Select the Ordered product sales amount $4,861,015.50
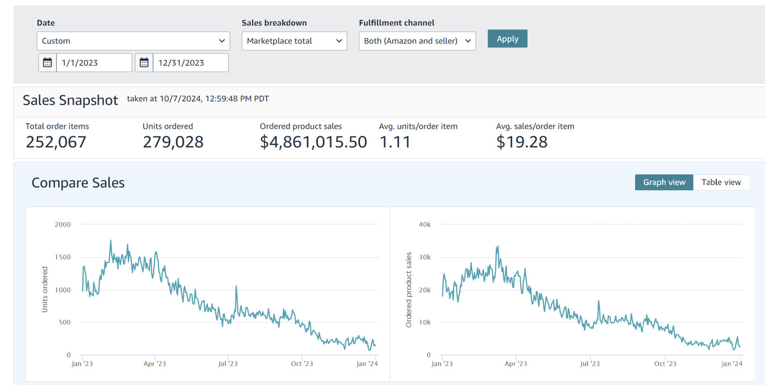This screenshot has width=765, height=385. [313, 142]
